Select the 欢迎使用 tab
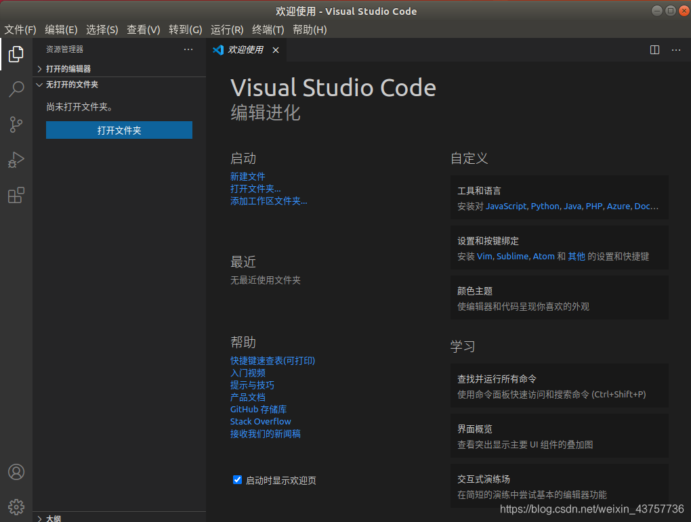 (x=246, y=50)
